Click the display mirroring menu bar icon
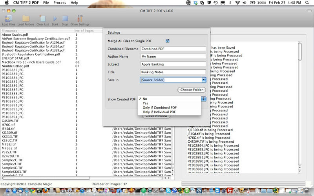This screenshot has width=314, height=196. point(223,3)
